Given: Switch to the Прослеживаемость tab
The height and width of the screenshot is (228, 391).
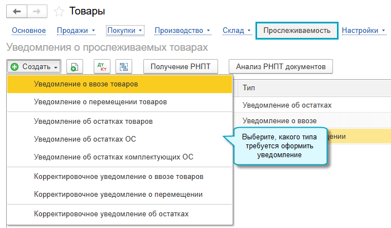Looking at the screenshot, I should pyautogui.click(x=297, y=31).
